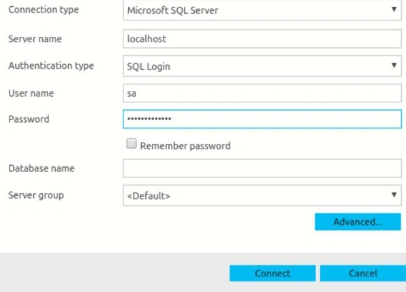The height and width of the screenshot is (292, 406).
Task: Click the arrow on the Server group box
Action: coord(394,194)
